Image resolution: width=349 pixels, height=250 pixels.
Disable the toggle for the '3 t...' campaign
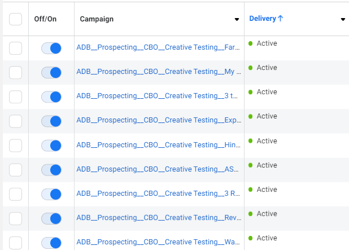click(x=51, y=97)
